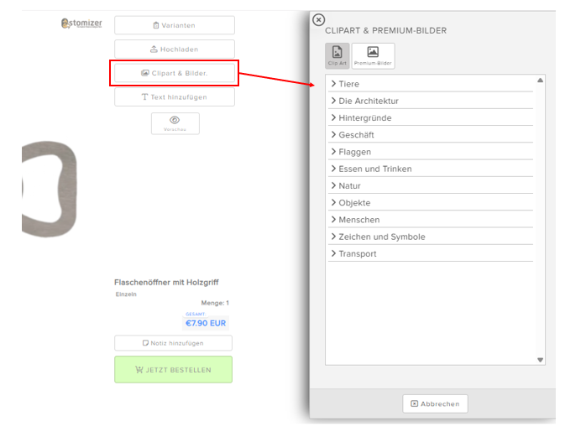Toggle the Vorschau eye preview
565x432 pixels.
coord(175,122)
